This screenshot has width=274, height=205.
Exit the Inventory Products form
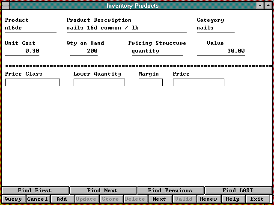(x=257, y=199)
